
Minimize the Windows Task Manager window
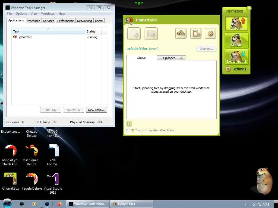tap(90, 8)
